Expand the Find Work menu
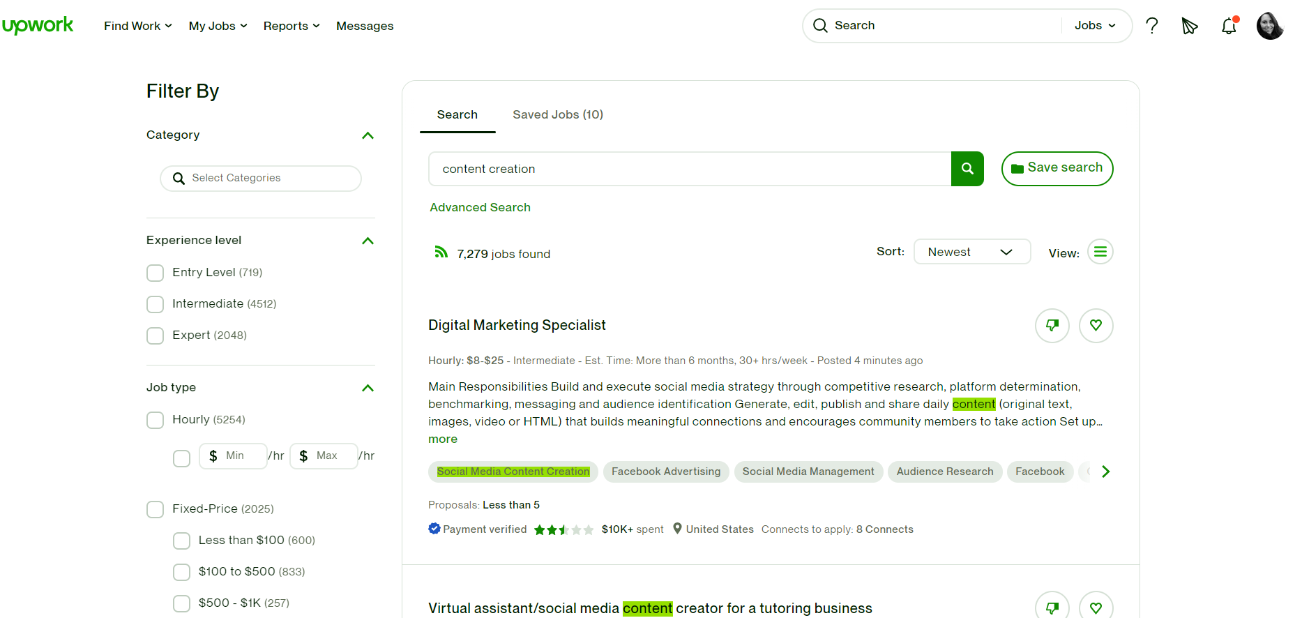This screenshot has width=1302, height=618. pos(137,26)
